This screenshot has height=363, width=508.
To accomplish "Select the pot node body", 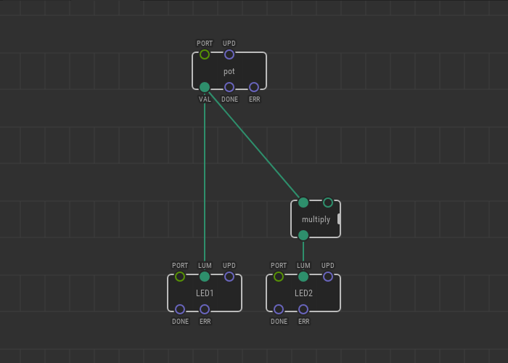I will (x=229, y=71).
